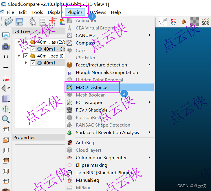Toggle checkbox for 40m1 cloud under pcd

click(33, 63)
